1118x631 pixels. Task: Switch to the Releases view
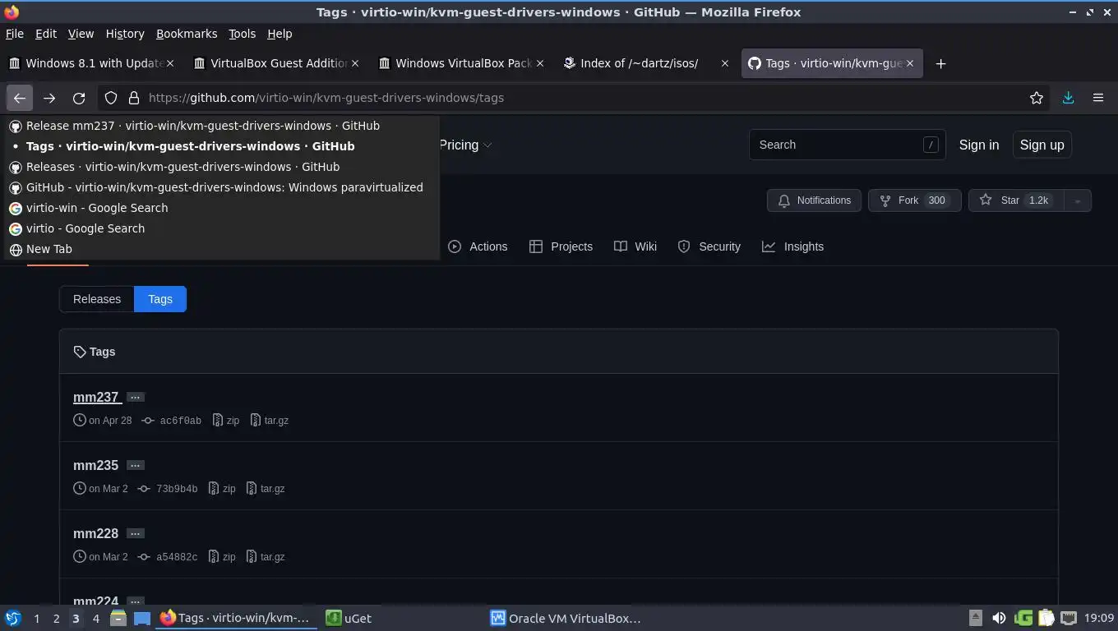coord(97,299)
